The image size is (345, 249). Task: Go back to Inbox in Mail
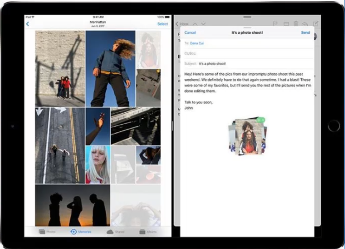coord(182,24)
